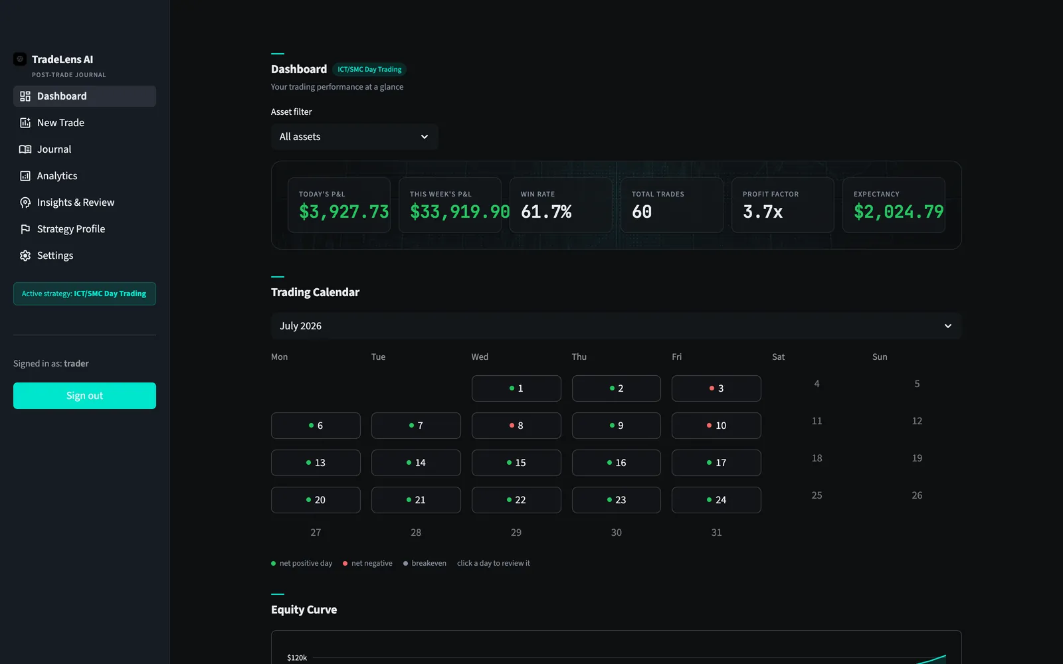Viewport: 1063px width, 664px height.
Task: Click the Analytics bar chart icon
Action: pyautogui.click(x=25, y=176)
